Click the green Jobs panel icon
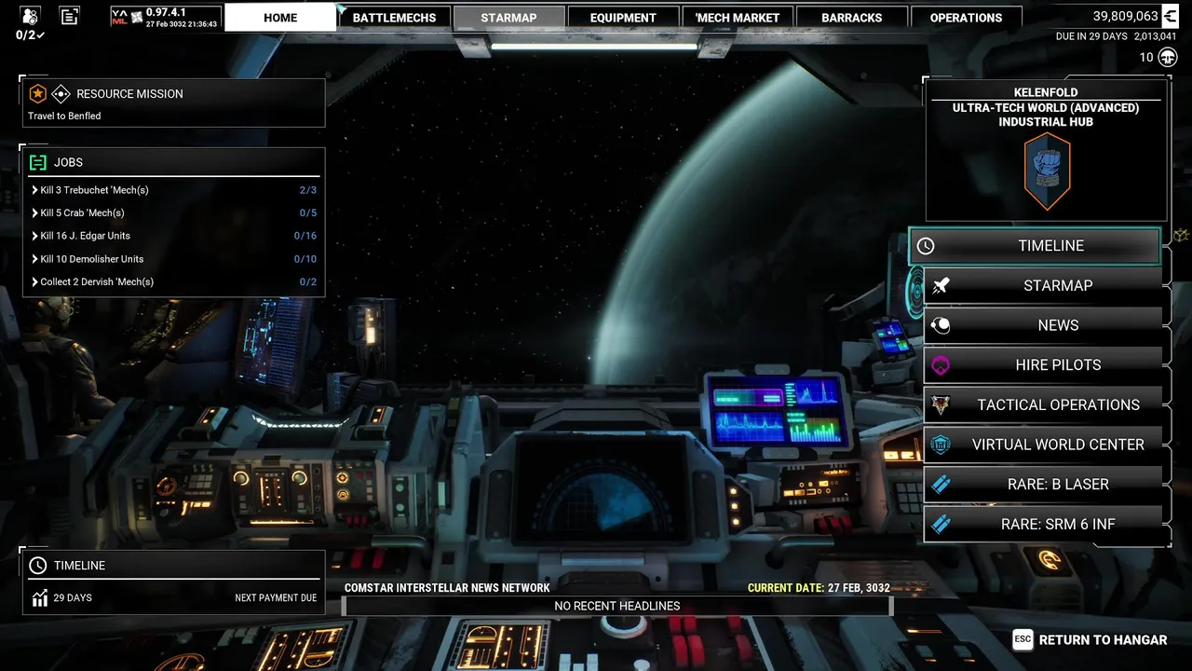This screenshot has height=671, width=1192. tap(38, 162)
